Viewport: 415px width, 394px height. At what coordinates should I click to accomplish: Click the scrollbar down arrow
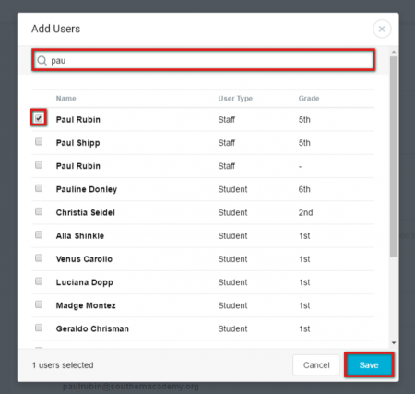point(394,343)
